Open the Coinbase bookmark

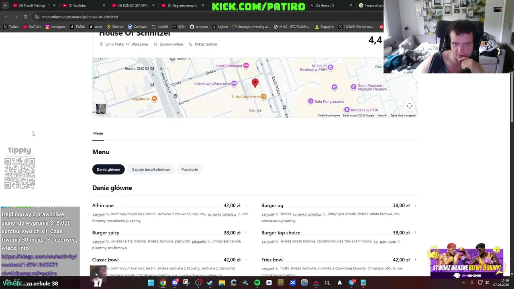tap(137, 27)
